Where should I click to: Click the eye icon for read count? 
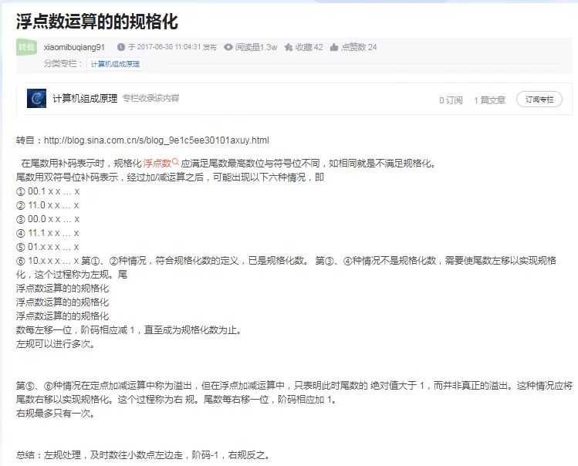(228, 47)
